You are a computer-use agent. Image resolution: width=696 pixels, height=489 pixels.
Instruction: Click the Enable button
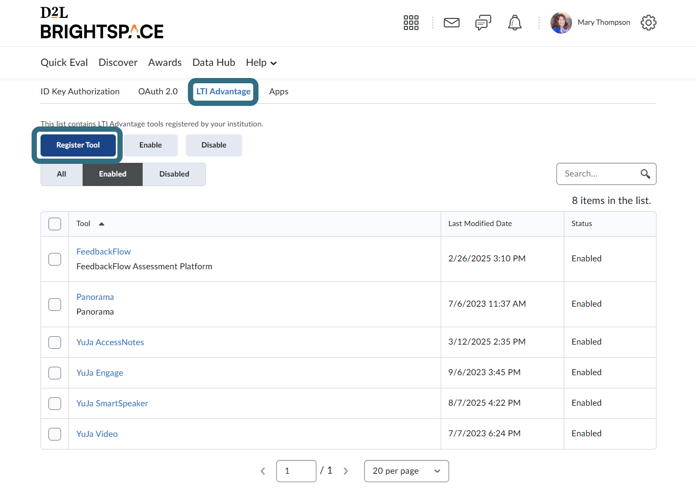tap(151, 145)
